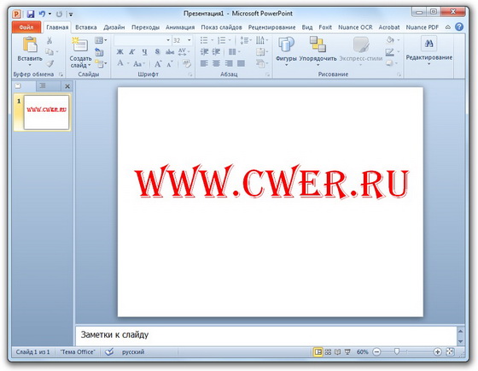
Task: Decrease font size with small A icon
Action: (170, 64)
